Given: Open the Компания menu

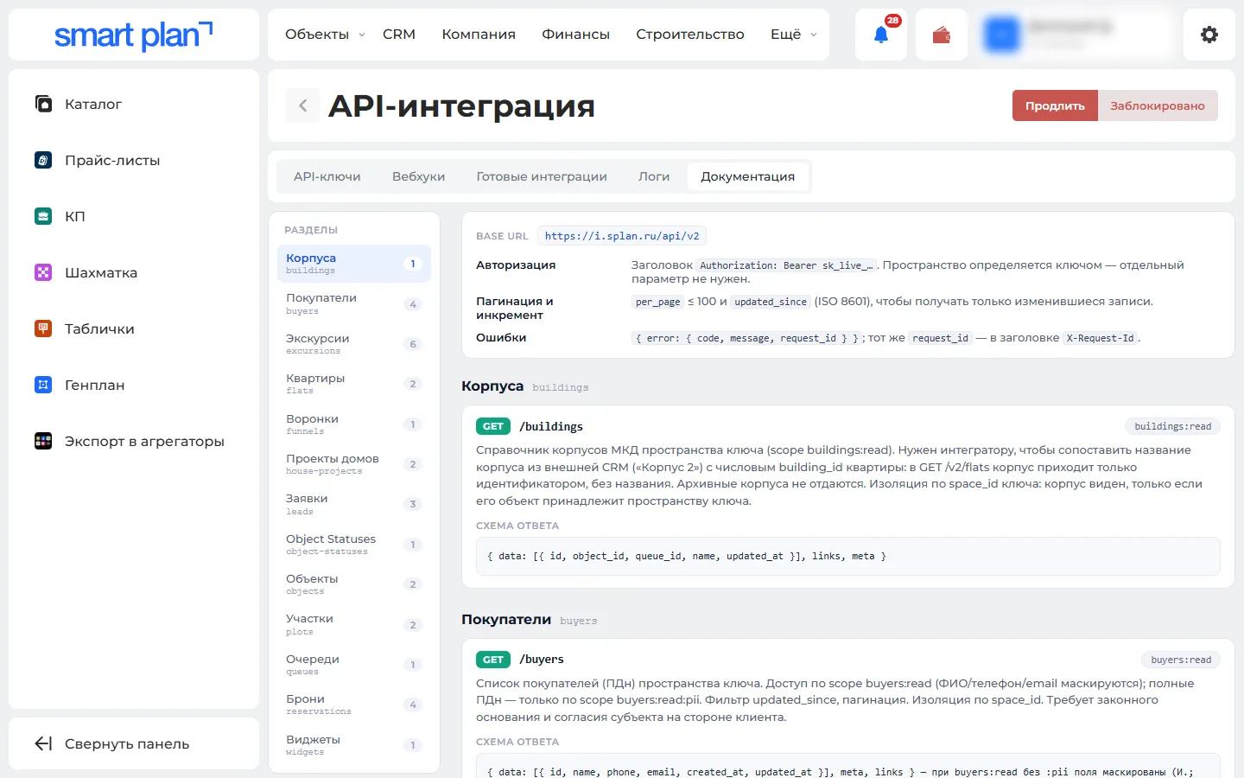Looking at the screenshot, I should coord(479,35).
